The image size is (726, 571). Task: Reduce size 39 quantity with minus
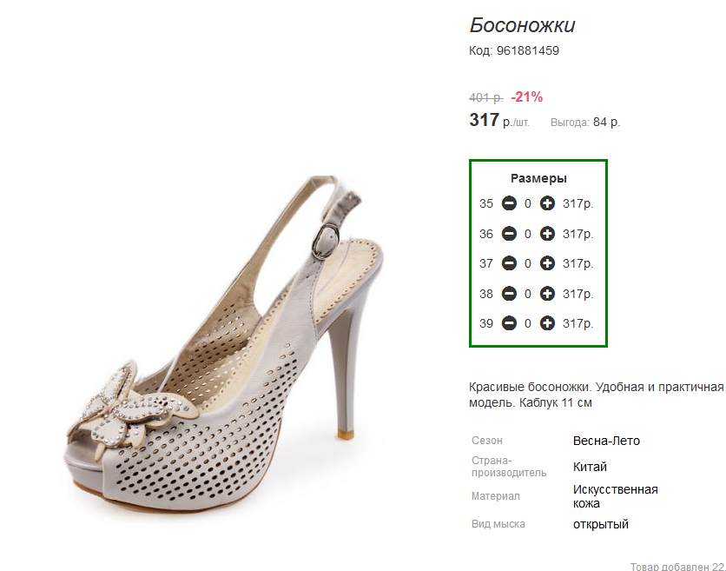click(509, 323)
